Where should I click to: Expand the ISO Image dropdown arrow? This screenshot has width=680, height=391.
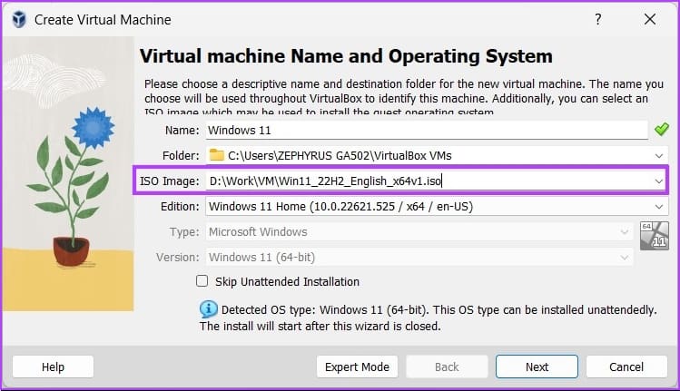point(659,181)
